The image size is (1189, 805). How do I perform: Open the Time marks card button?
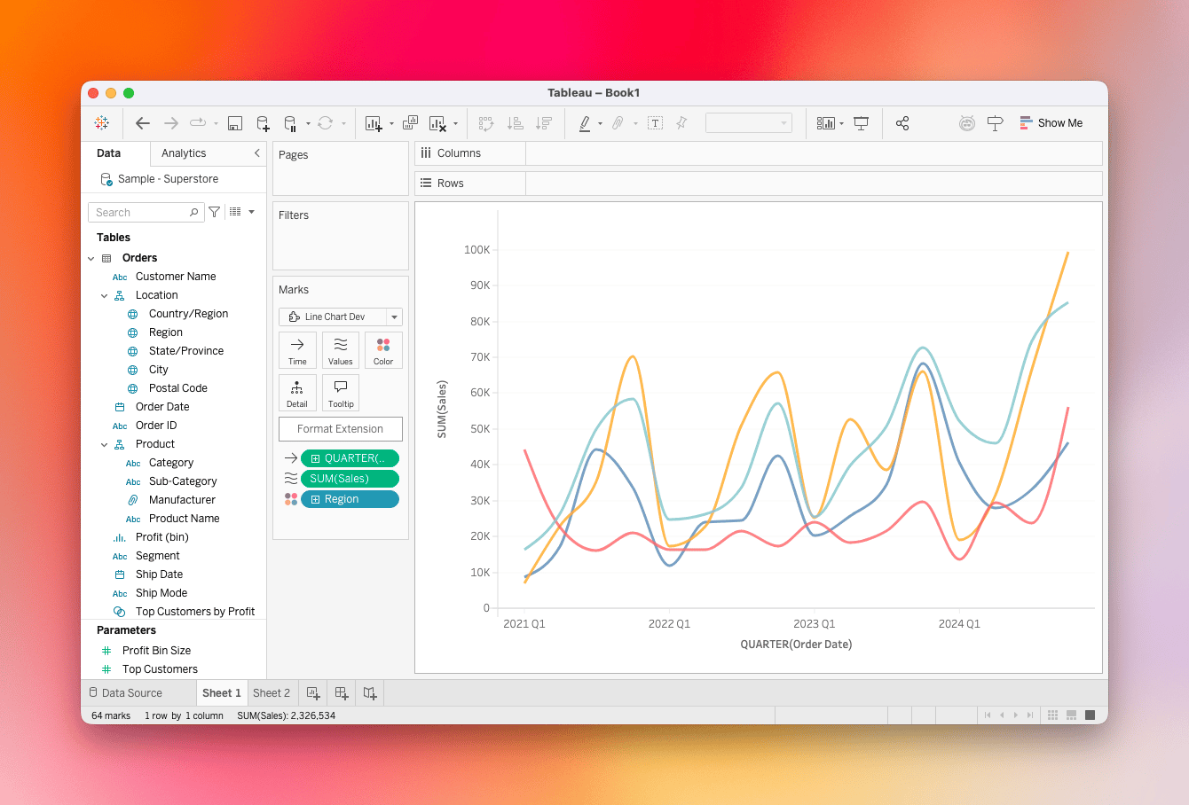pos(297,350)
